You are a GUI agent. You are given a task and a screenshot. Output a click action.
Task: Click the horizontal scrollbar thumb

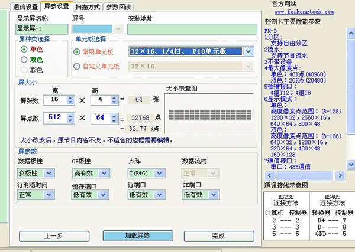click(304, 175)
